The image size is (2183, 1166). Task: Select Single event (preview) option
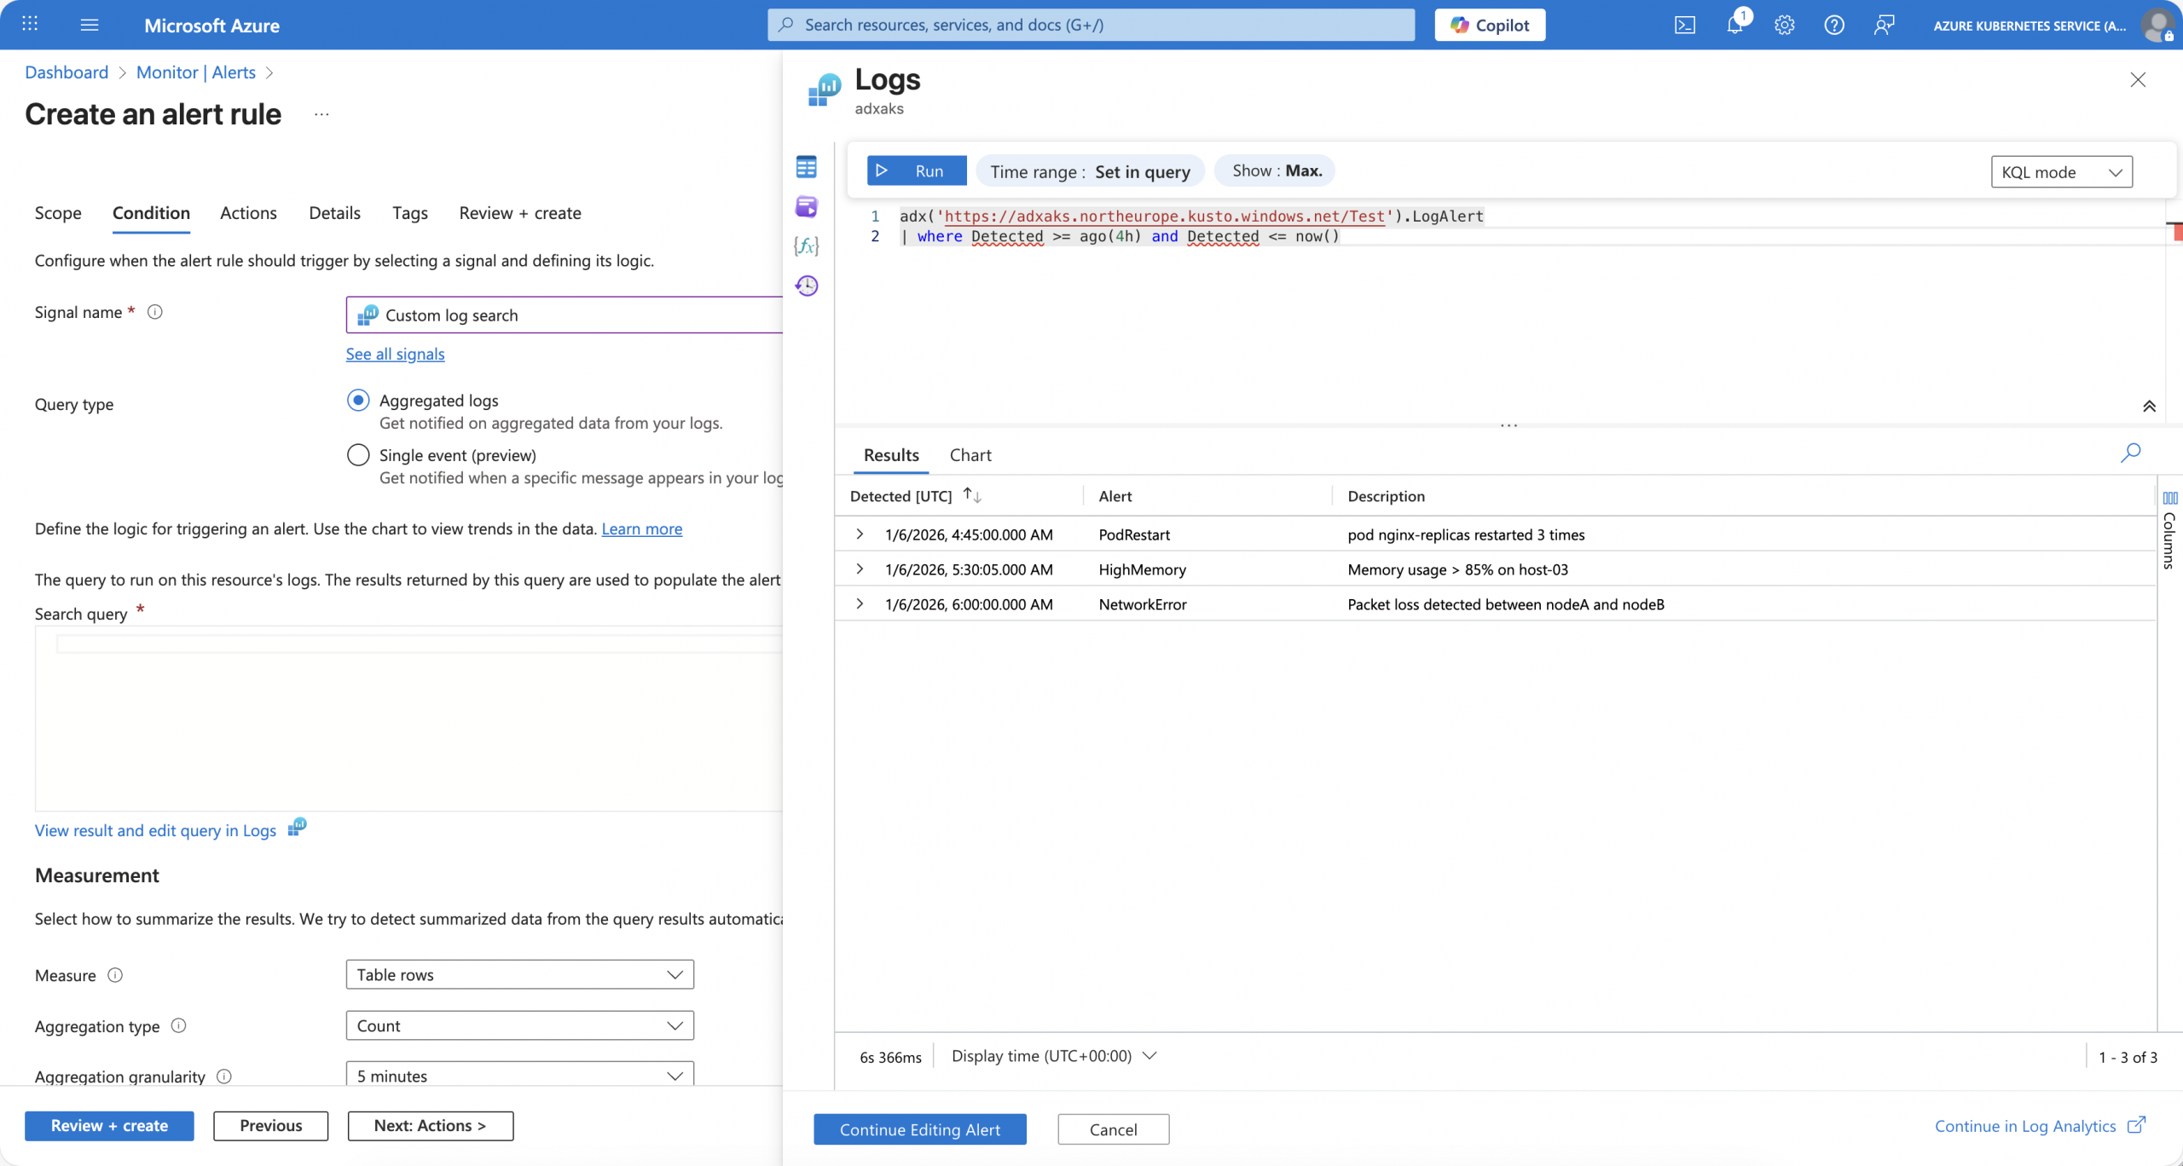tap(358, 455)
